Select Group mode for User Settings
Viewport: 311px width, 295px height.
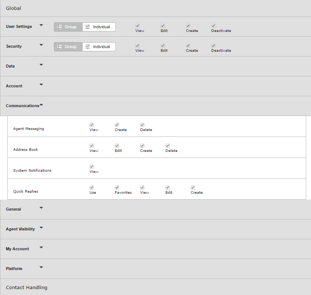pos(68,27)
